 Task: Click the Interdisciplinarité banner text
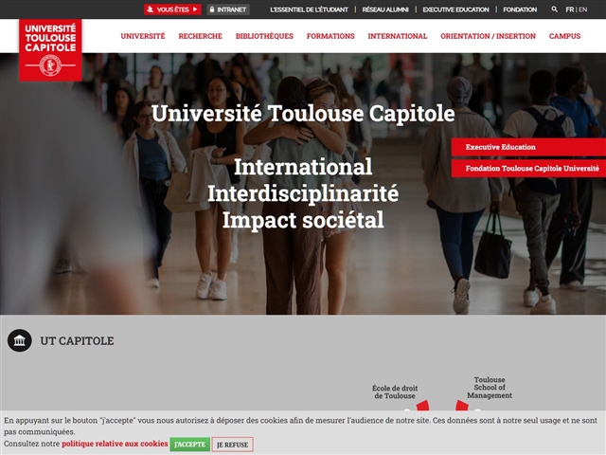303,193
